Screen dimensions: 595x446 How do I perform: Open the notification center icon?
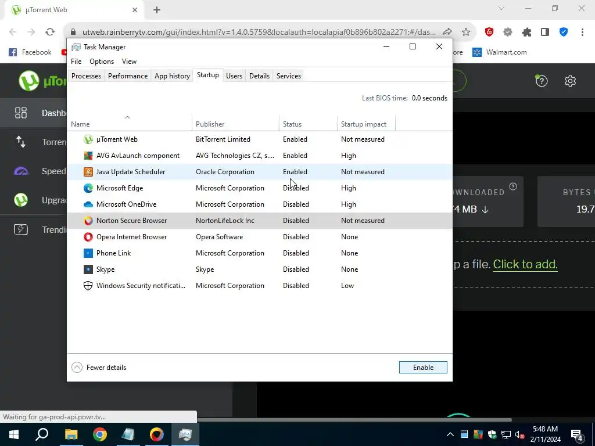576,435
